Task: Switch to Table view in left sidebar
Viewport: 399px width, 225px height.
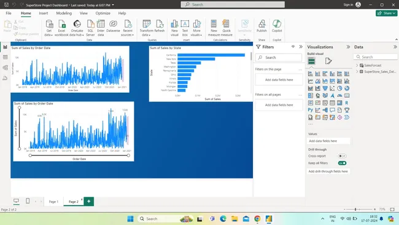Action: point(5,57)
